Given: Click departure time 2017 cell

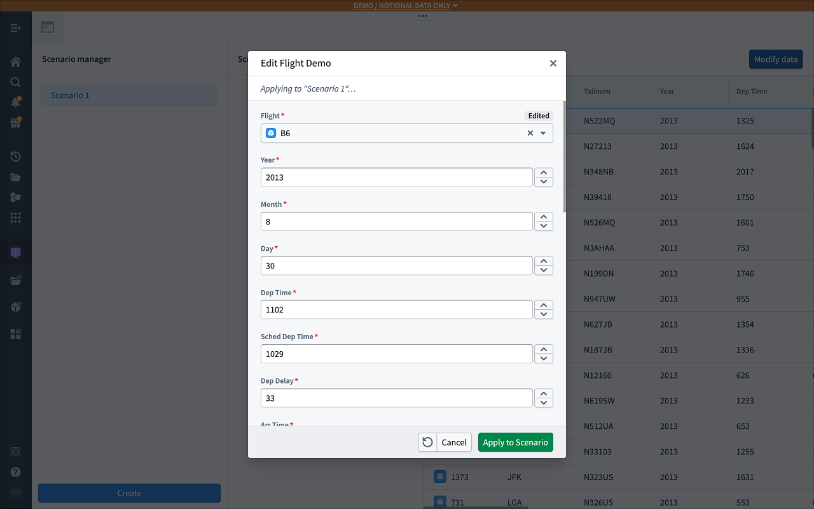Looking at the screenshot, I should pos(745,172).
